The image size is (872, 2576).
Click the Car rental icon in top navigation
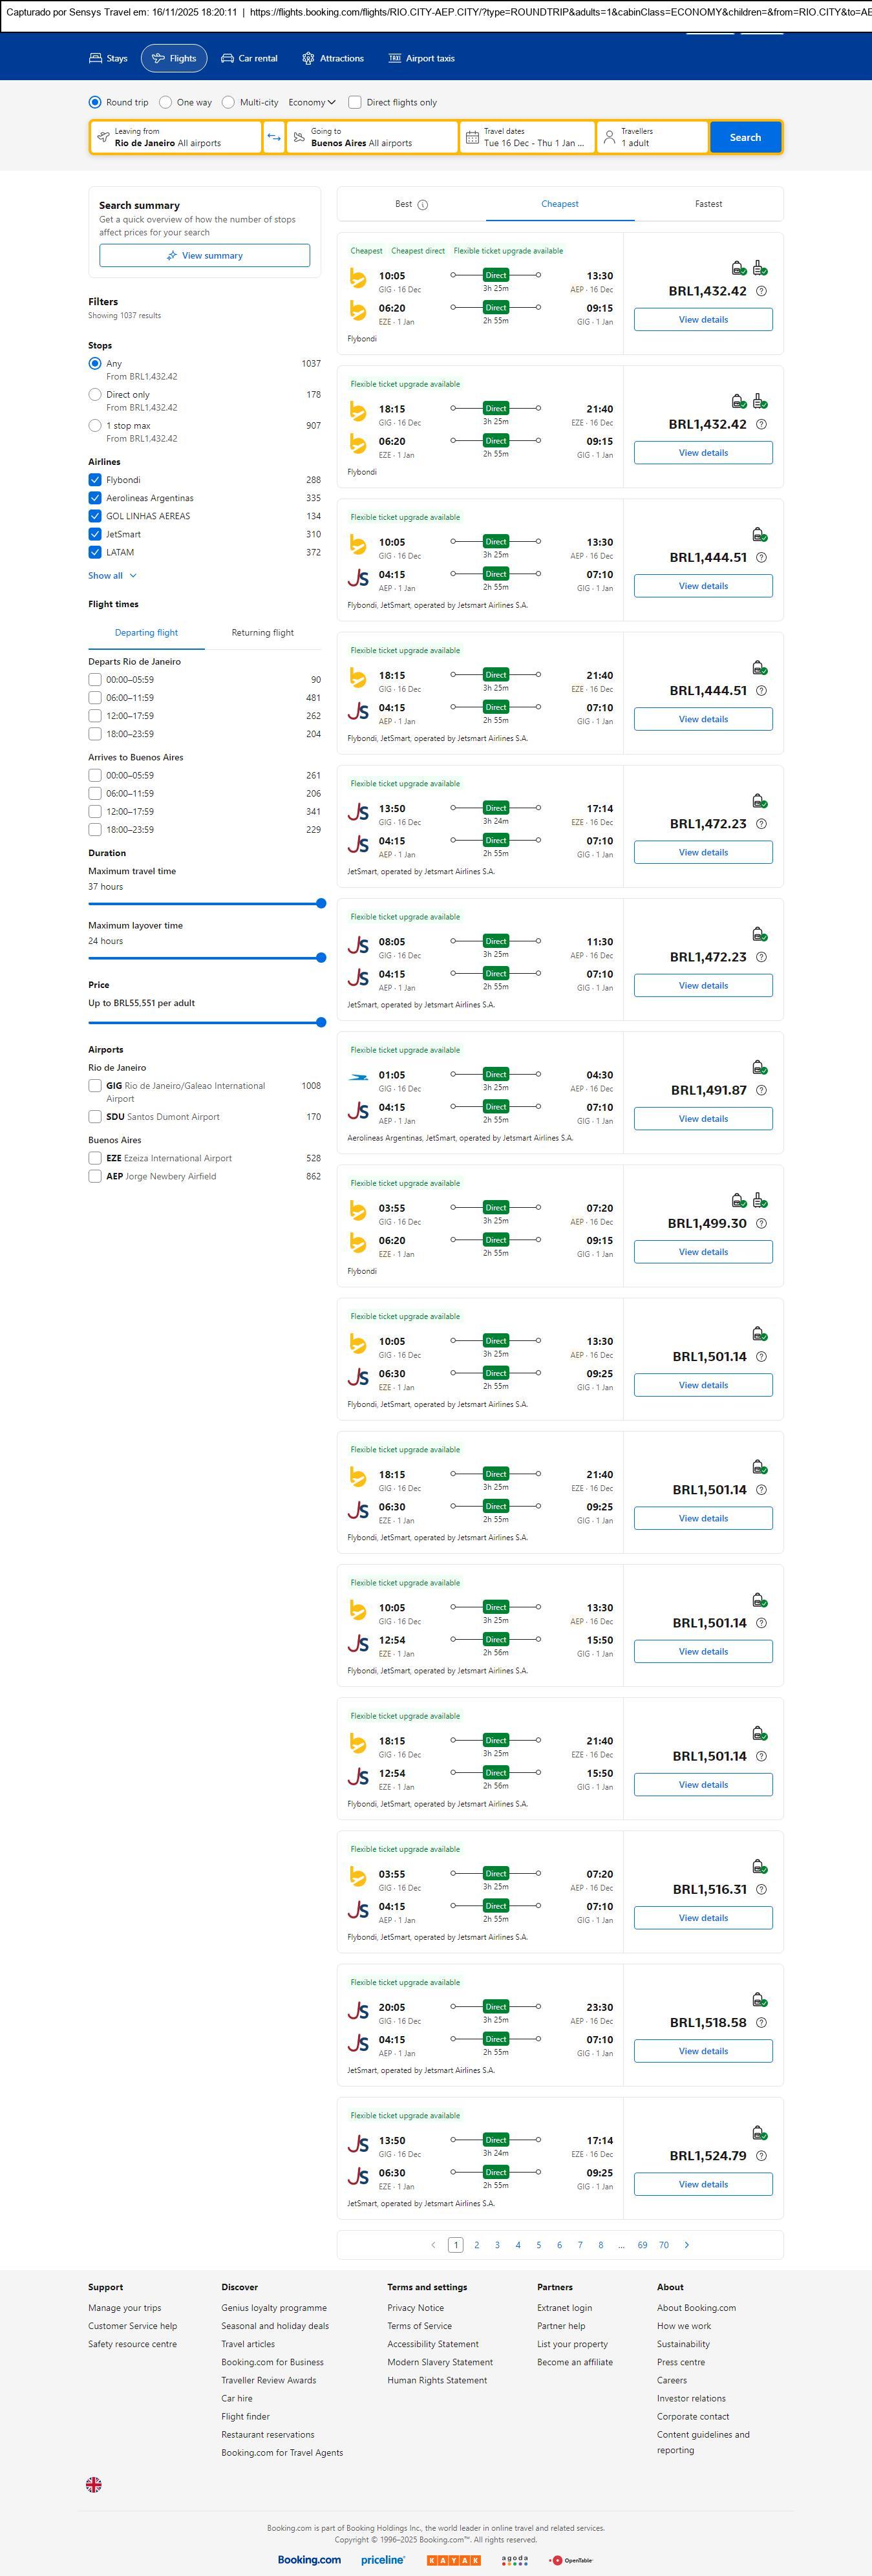click(228, 59)
